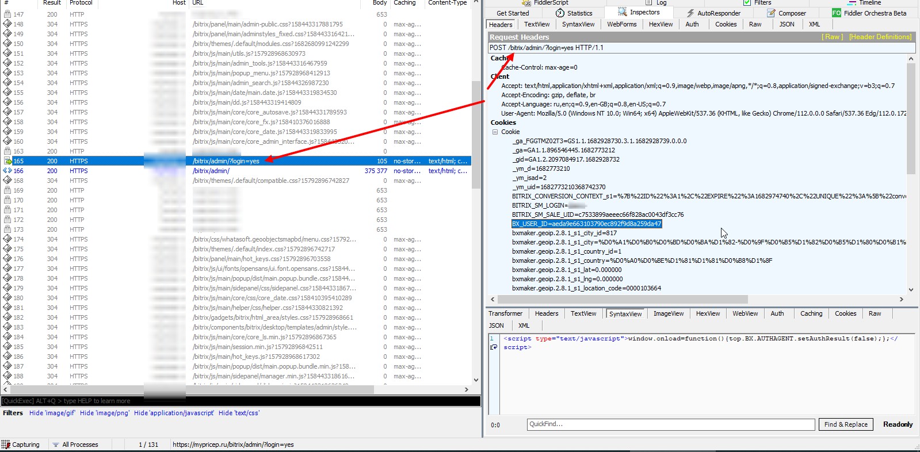Click the word-wrap icon beside the script code
This screenshot has width=920, height=452.
493,347
